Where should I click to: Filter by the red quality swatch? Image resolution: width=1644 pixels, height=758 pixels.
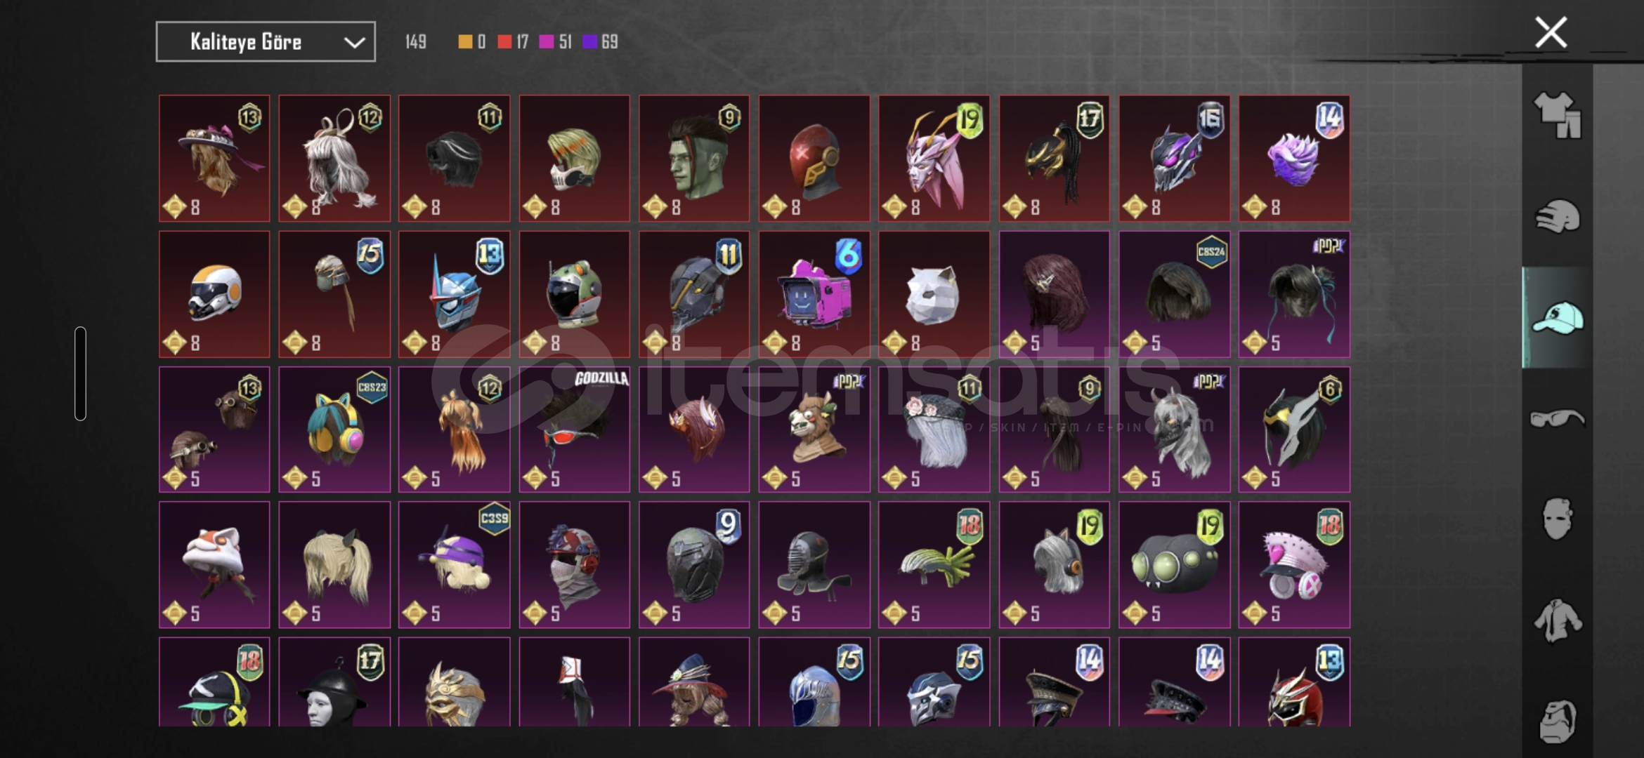[x=504, y=42]
